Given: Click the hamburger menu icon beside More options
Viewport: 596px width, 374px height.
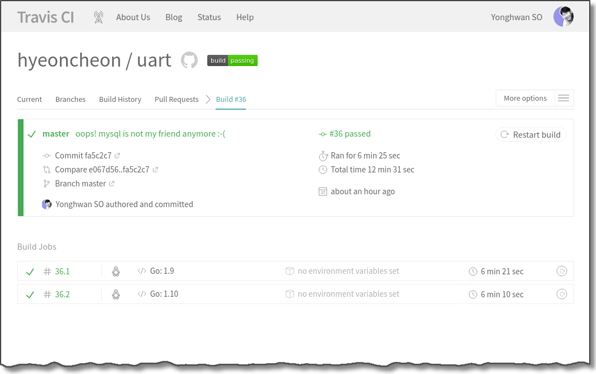Looking at the screenshot, I should 564,99.
